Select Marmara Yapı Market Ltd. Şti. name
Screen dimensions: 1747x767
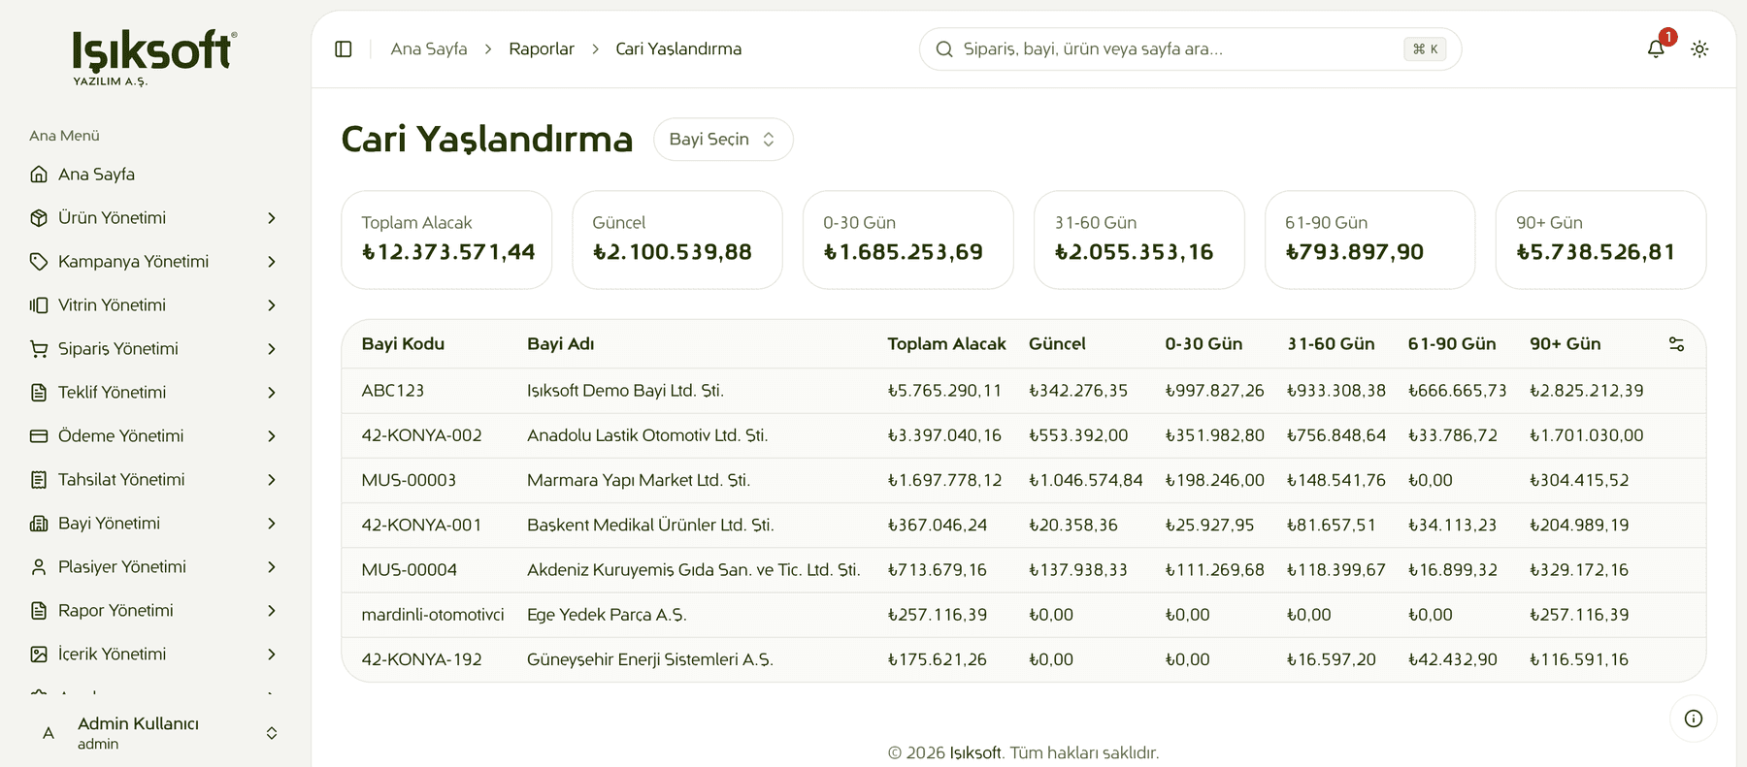[639, 480]
